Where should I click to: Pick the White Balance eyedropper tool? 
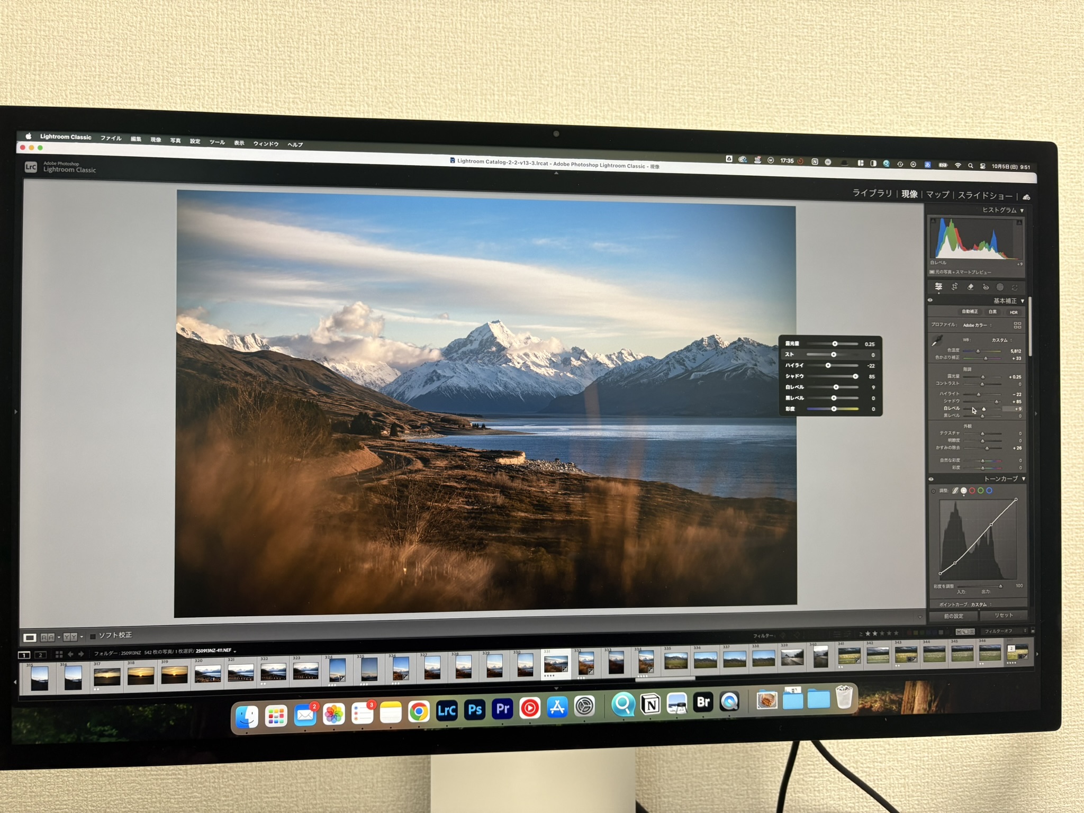(937, 340)
